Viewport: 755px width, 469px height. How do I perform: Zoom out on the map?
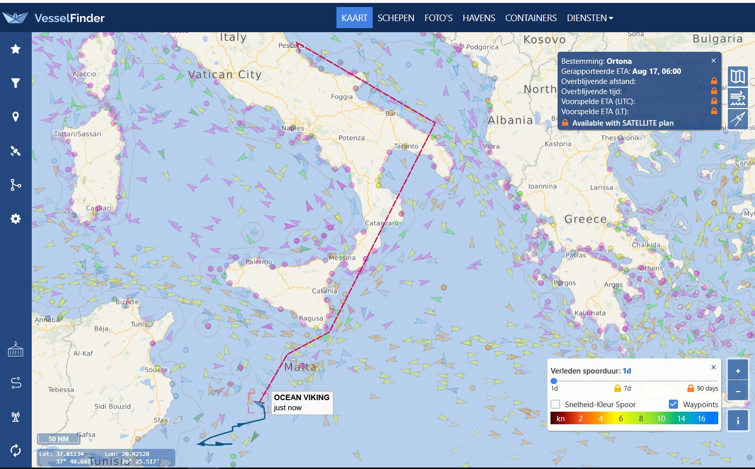738,391
